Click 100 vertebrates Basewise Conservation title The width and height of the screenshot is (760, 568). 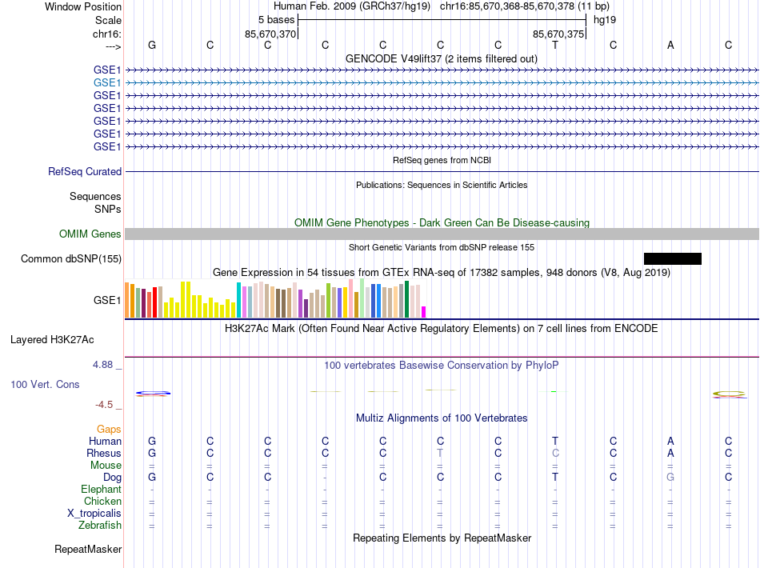click(442, 365)
